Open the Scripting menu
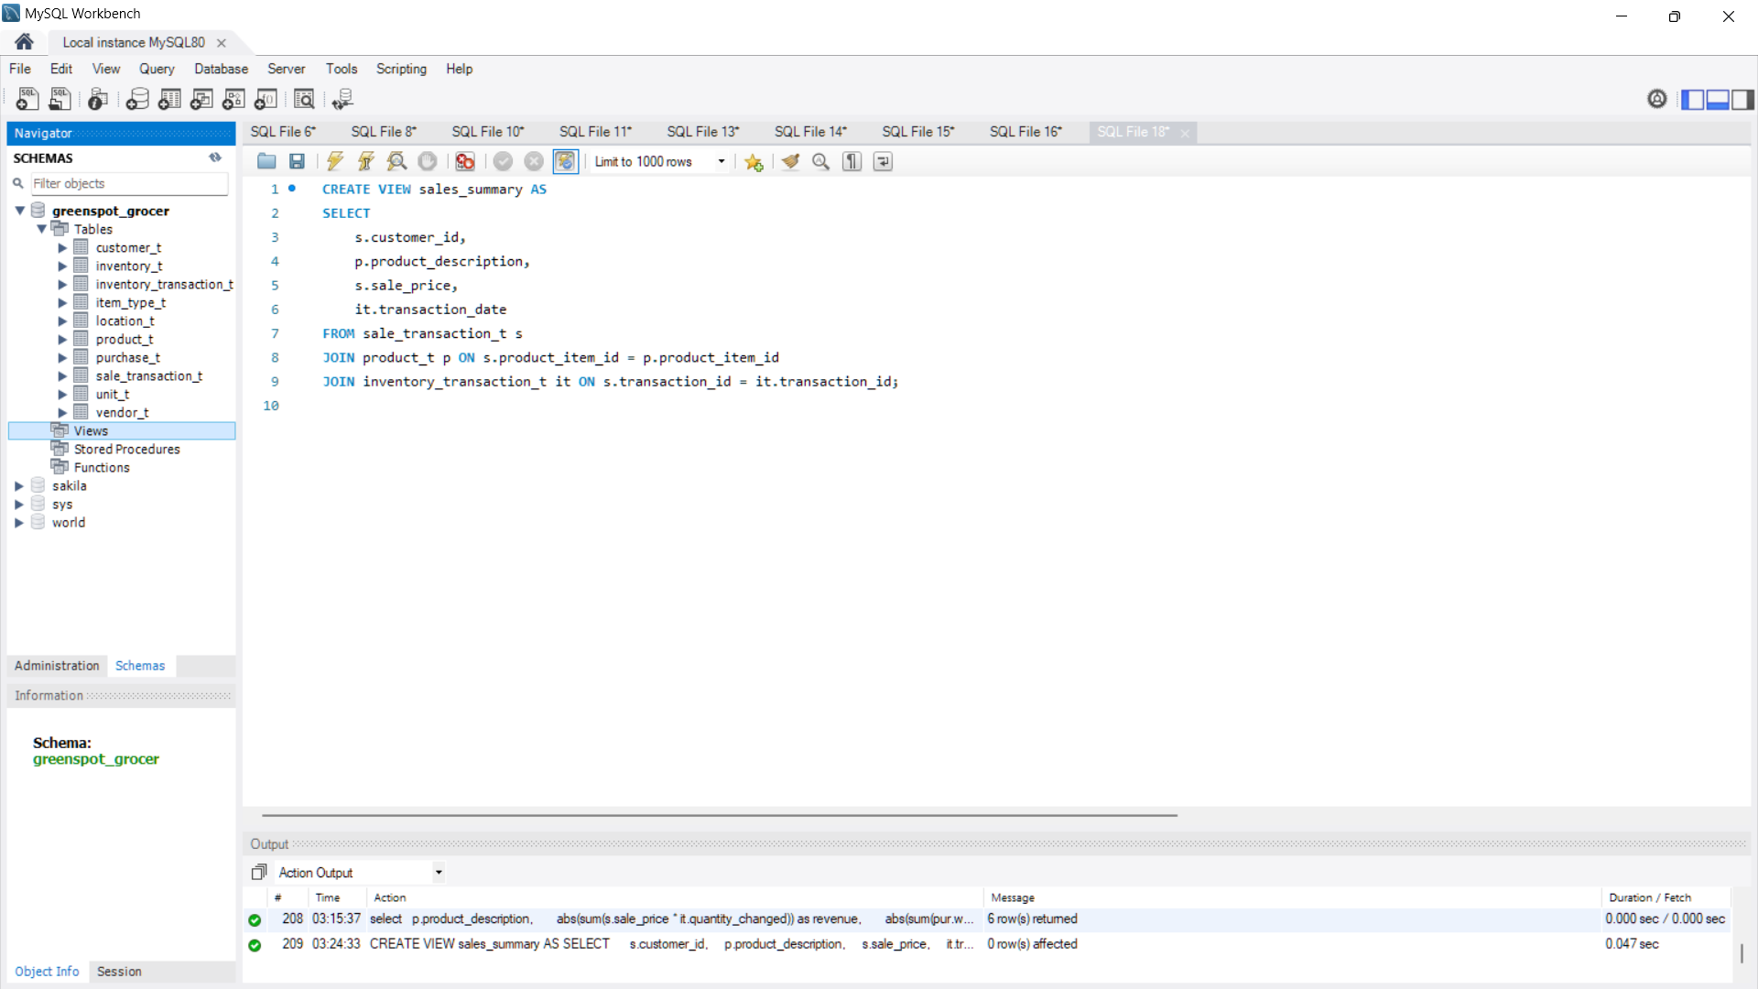 (401, 69)
